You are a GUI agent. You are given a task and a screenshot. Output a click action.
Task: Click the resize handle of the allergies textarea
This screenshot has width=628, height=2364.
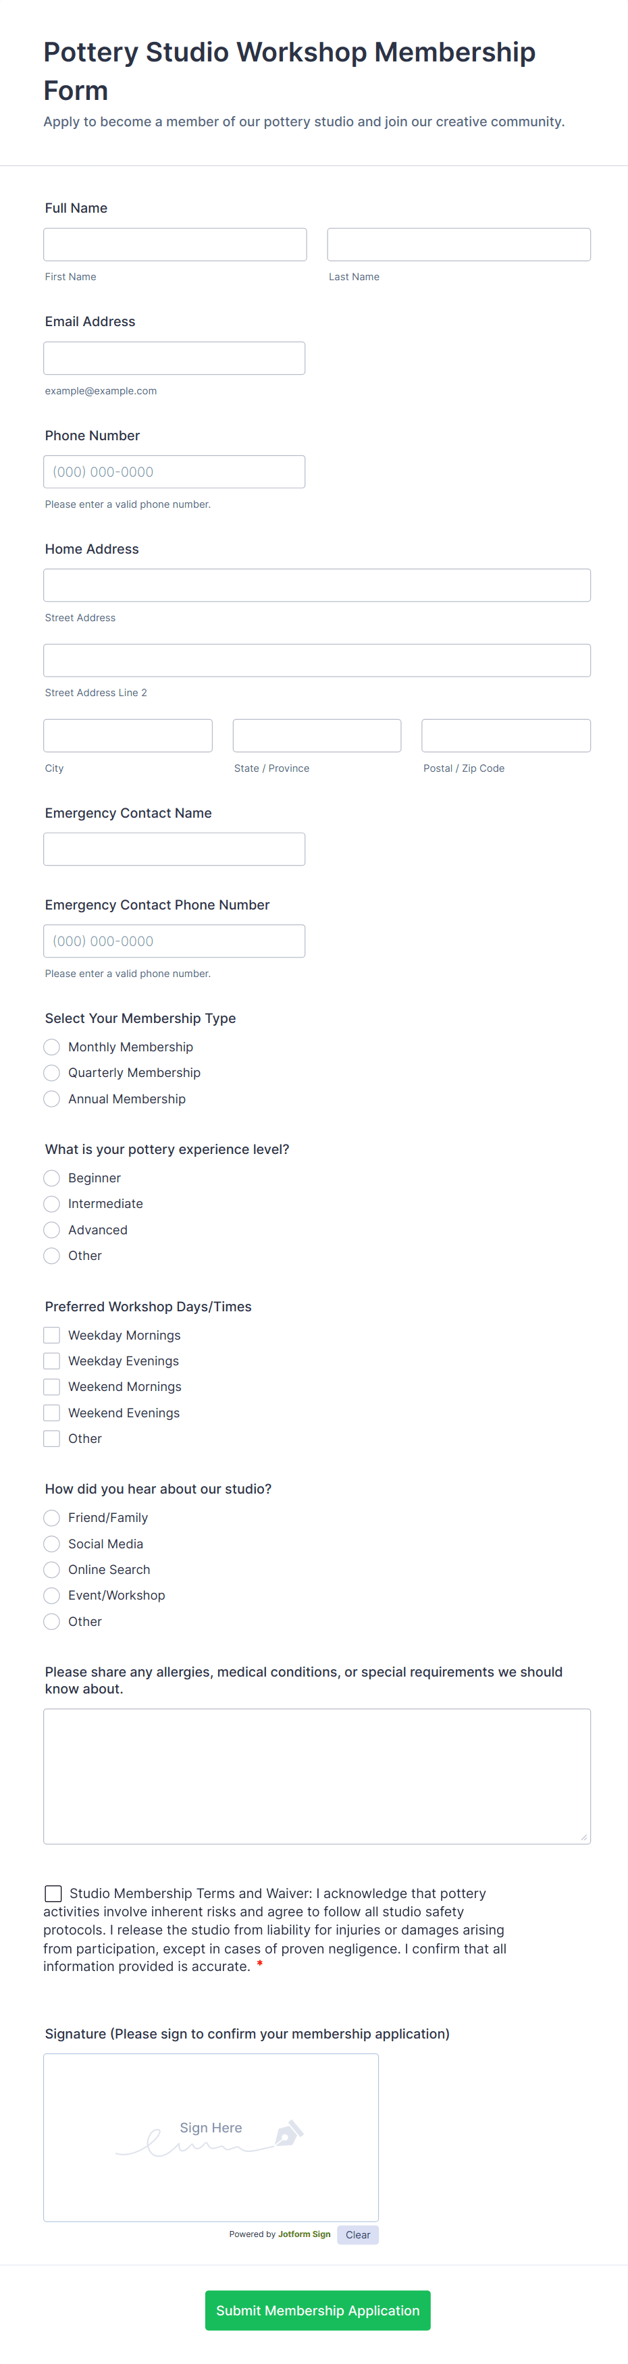click(583, 1837)
